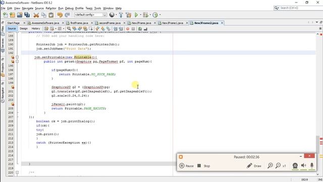
Task: Click the Last Edit icon in the editor toolbar
Action: coord(46,29)
